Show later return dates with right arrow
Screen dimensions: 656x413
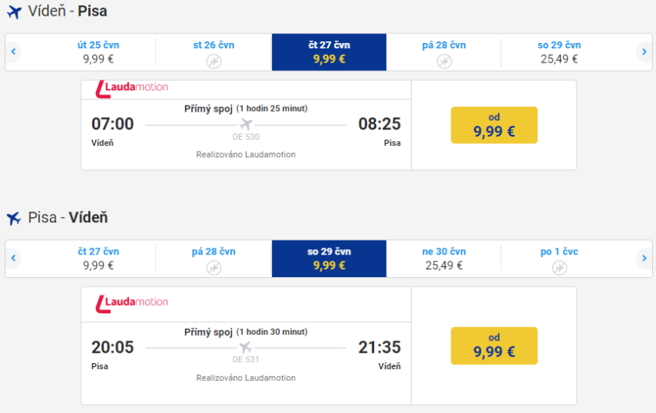tap(644, 258)
